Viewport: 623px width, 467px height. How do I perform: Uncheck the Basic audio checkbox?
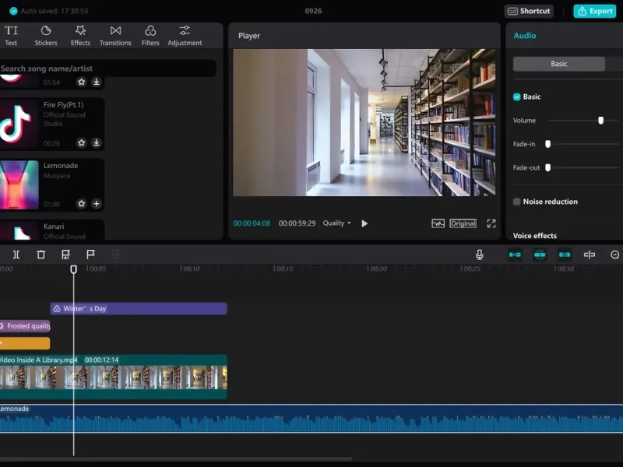516,97
